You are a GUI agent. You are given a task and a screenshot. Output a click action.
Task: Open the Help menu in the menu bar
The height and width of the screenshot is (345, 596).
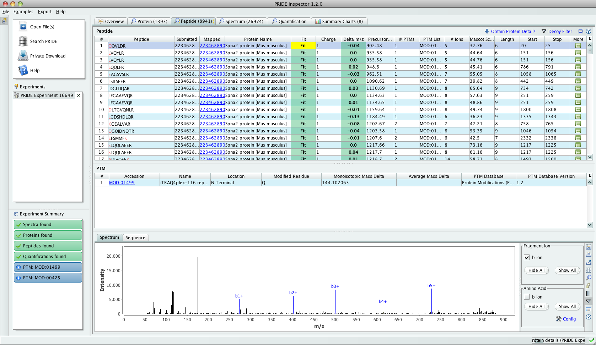(x=61, y=12)
